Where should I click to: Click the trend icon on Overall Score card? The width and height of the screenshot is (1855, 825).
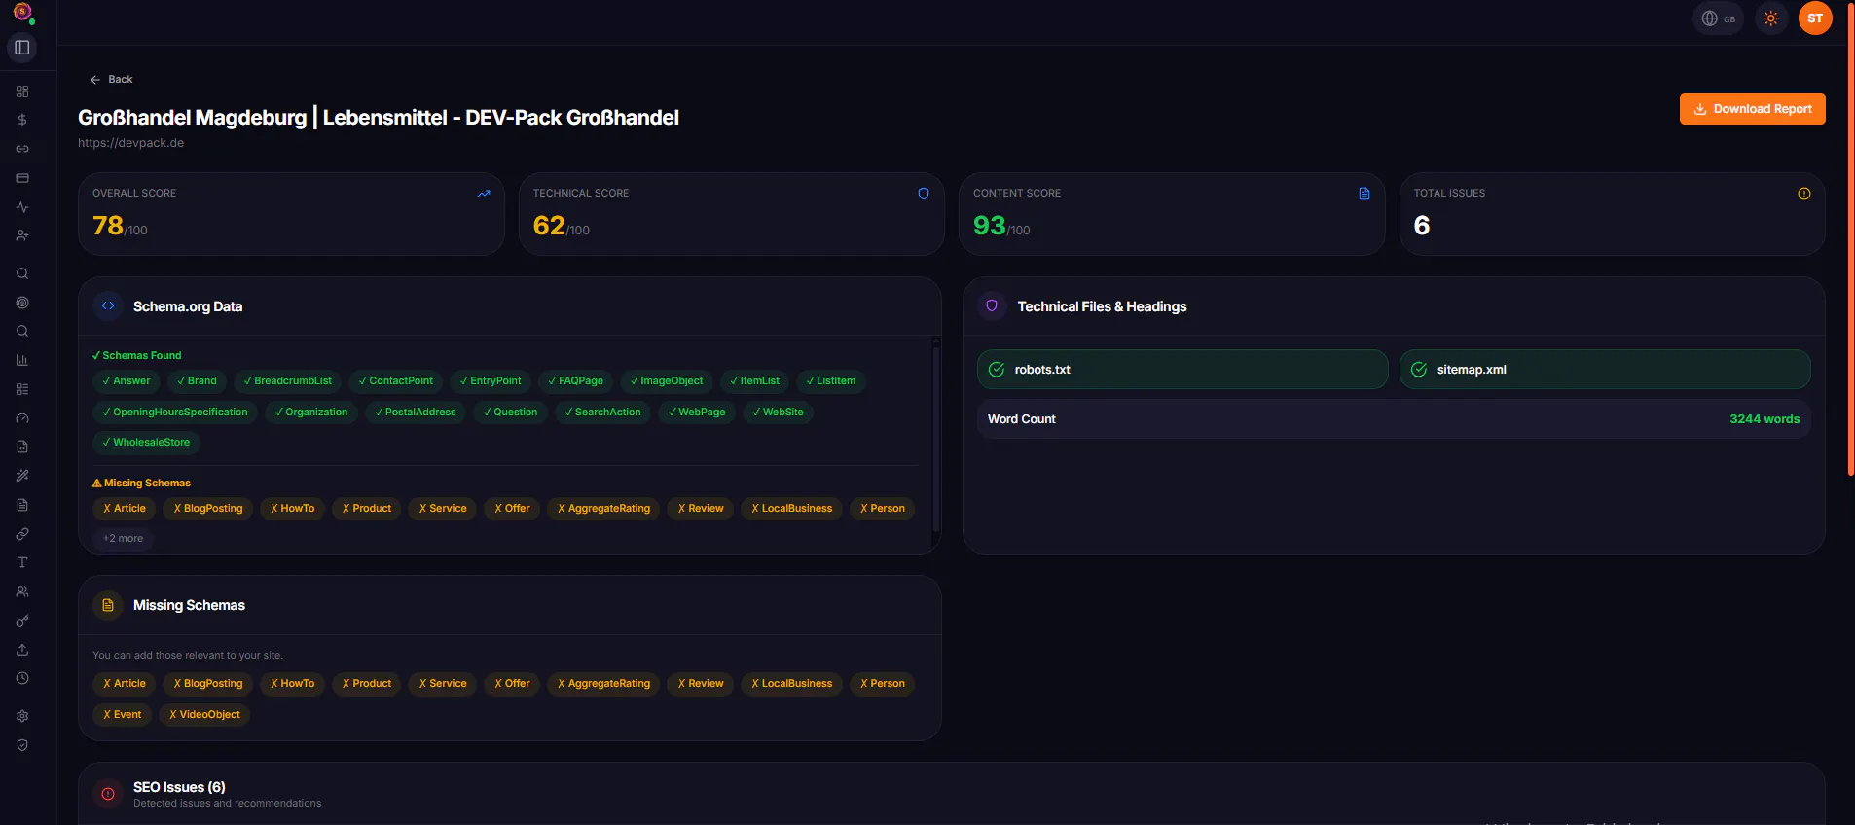point(484,194)
